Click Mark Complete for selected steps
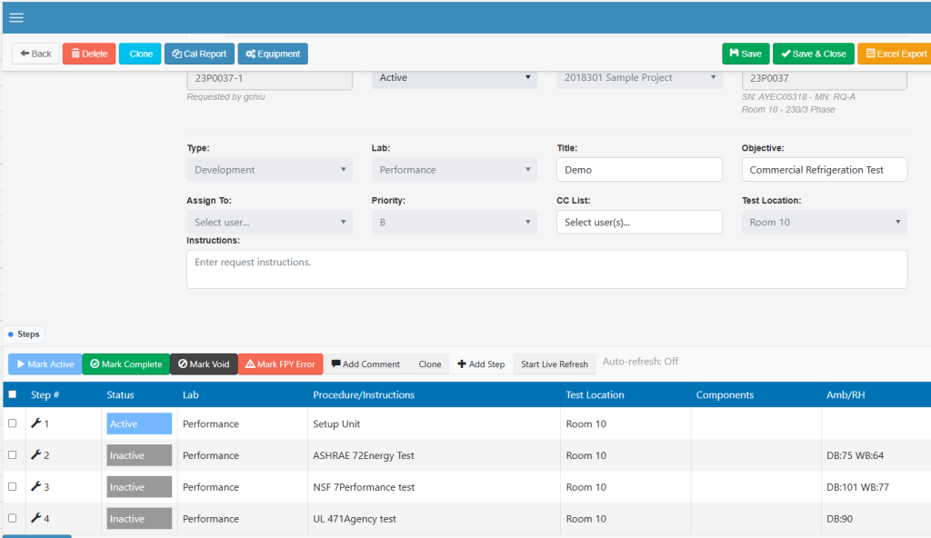This screenshot has height=538, width=931. click(125, 364)
